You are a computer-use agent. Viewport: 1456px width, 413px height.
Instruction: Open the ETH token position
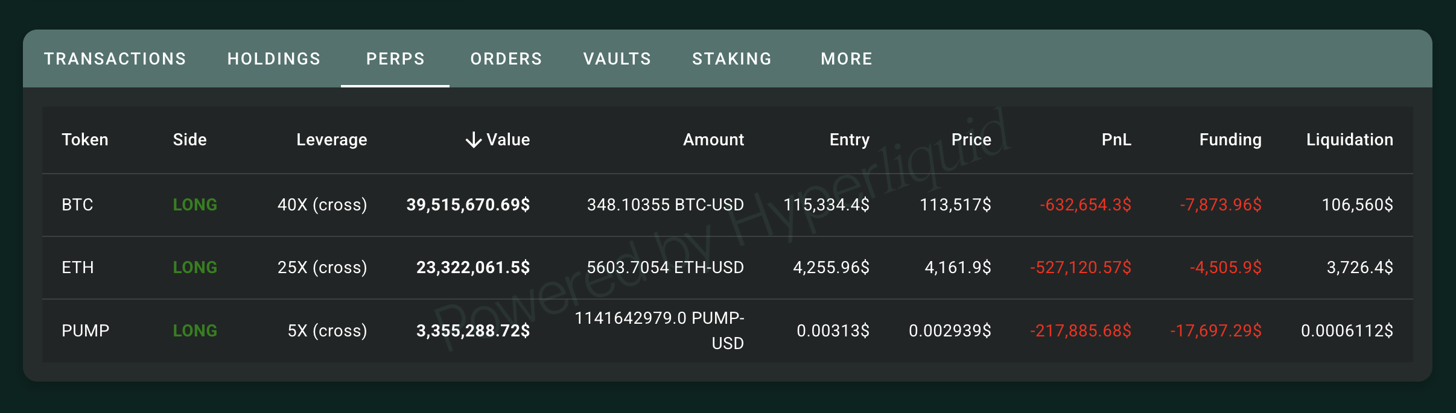click(x=78, y=268)
